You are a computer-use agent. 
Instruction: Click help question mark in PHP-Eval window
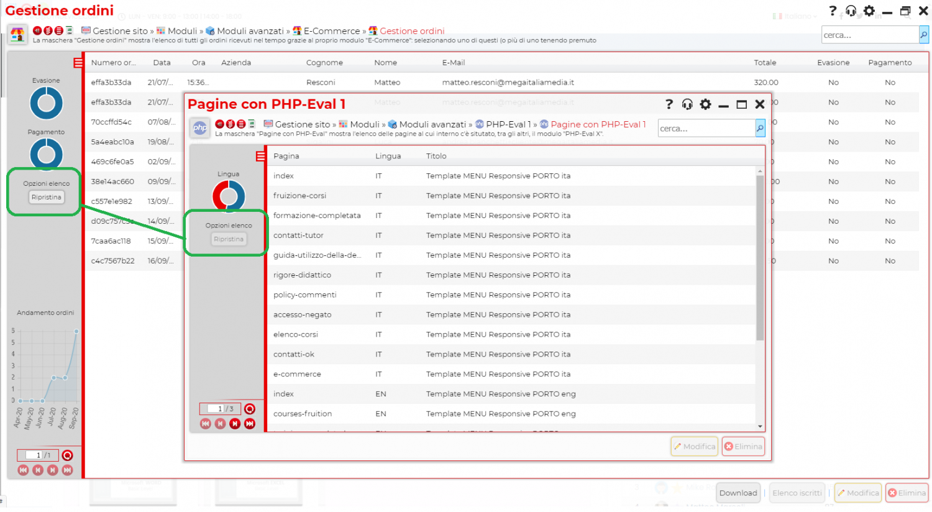click(669, 104)
